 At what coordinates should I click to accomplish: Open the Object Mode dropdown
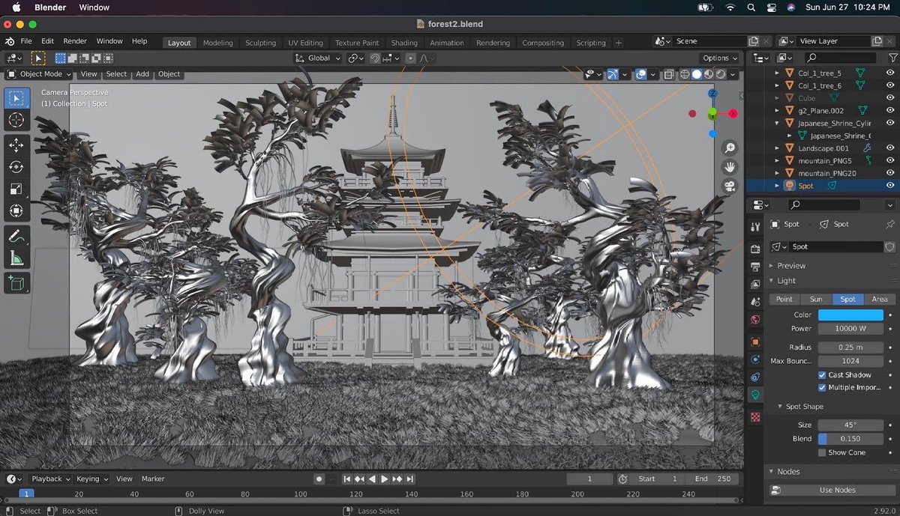[x=40, y=74]
